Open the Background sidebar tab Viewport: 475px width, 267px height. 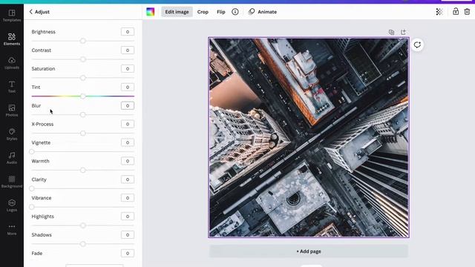[x=12, y=182]
